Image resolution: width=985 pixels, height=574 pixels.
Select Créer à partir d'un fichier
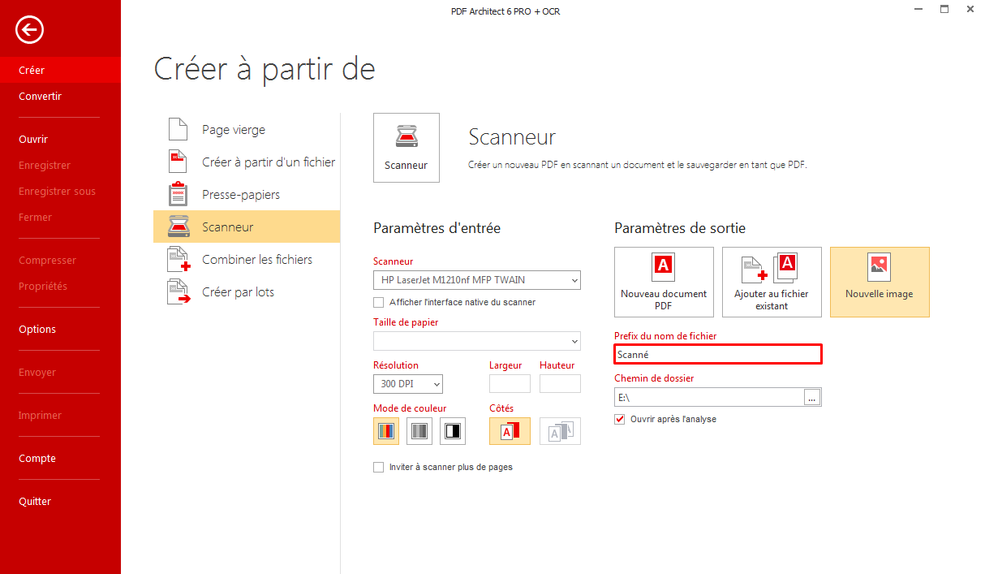tap(247, 162)
